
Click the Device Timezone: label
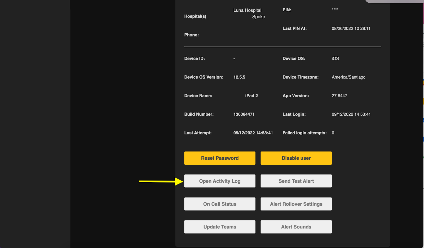pos(301,77)
